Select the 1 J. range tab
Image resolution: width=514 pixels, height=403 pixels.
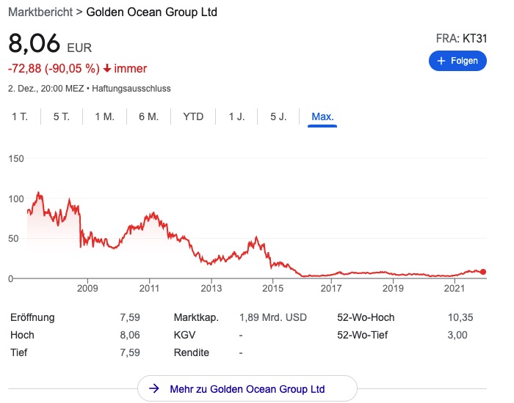click(236, 117)
